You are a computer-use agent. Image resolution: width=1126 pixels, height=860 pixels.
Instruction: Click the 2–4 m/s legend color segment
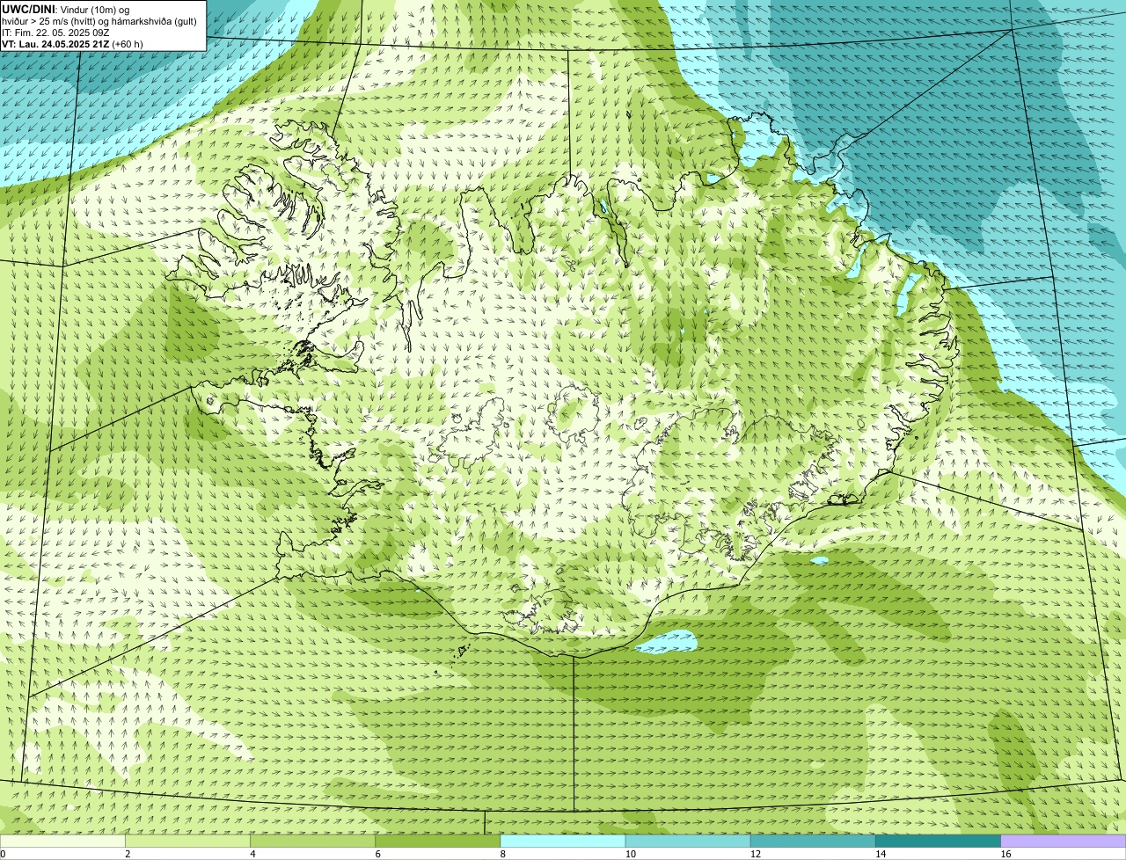point(187,841)
